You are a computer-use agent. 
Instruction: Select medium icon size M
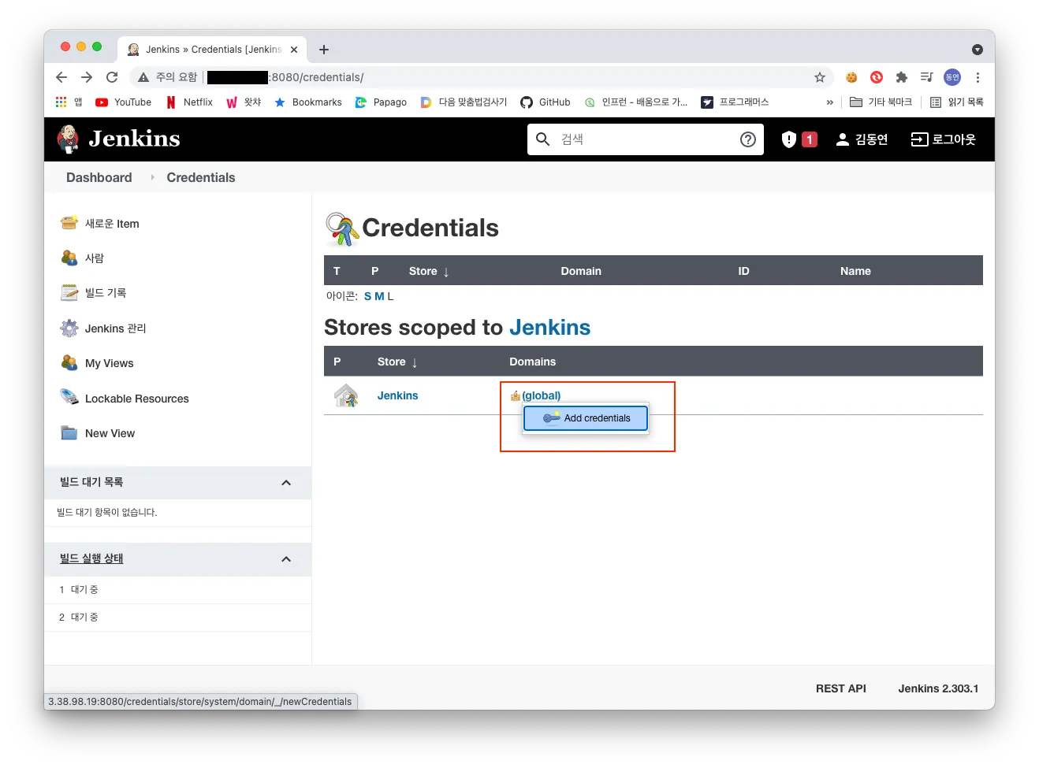[379, 296]
